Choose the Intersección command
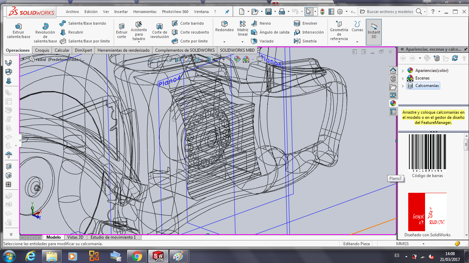The image size is (469, 263). tap(309, 32)
